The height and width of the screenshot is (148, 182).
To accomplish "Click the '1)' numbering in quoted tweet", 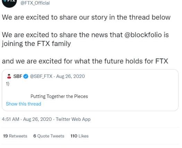I will [8, 84].
